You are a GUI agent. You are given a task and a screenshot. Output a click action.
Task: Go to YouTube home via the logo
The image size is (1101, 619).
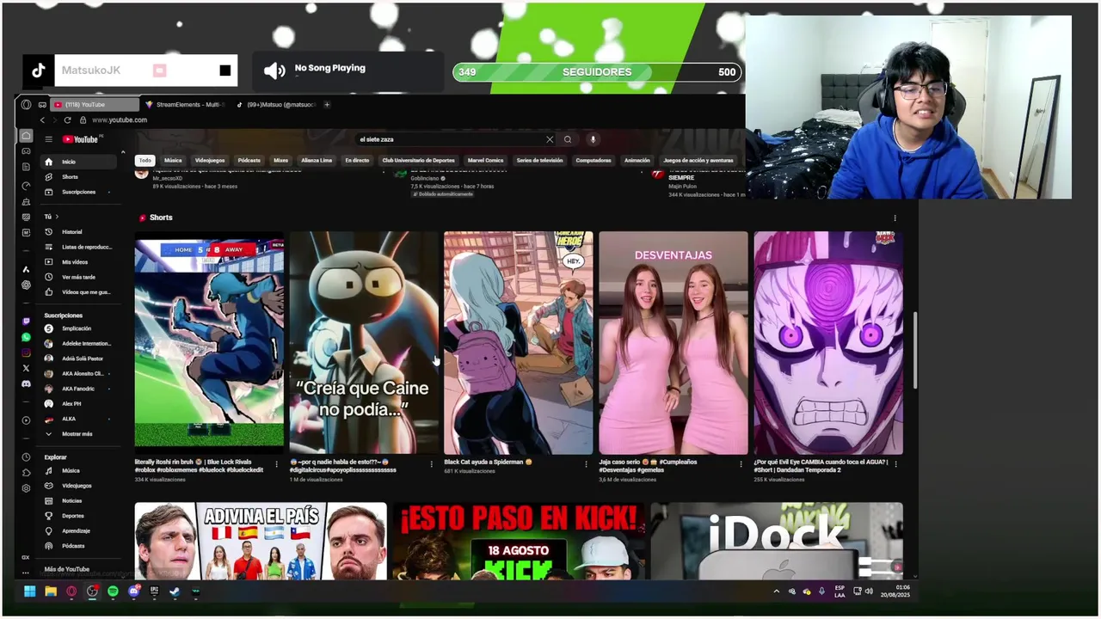[81, 139]
